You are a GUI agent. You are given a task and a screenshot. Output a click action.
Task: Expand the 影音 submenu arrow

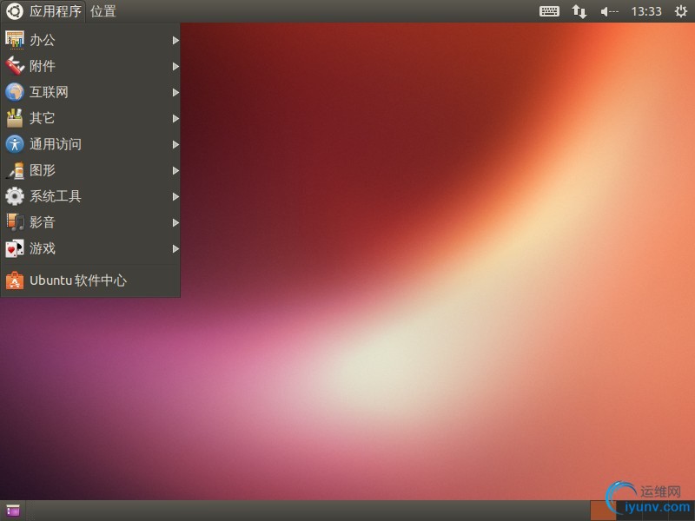click(175, 223)
